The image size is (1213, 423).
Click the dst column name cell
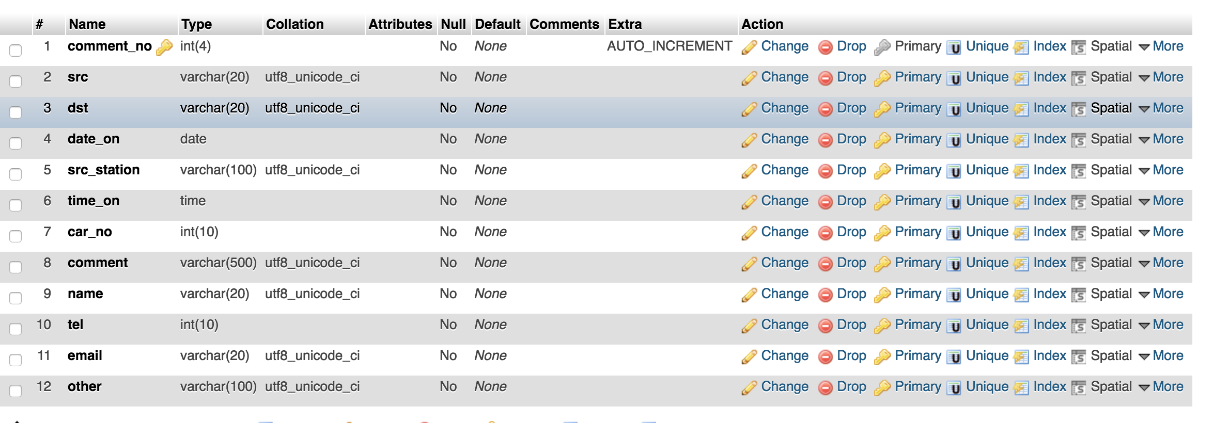(x=78, y=108)
